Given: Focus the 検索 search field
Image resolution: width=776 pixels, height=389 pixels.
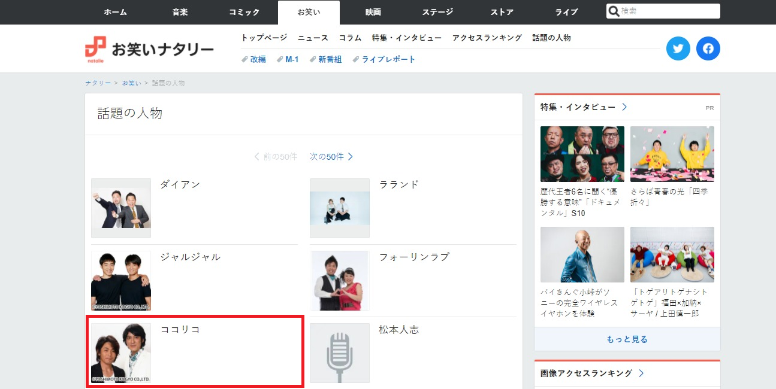Looking at the screenshot, I should pos(663,11).
